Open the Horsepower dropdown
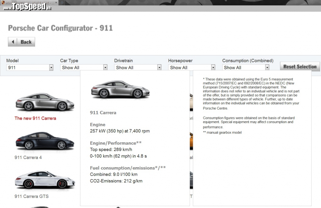The height and width of the screenshot is (208, 321). 192,67
